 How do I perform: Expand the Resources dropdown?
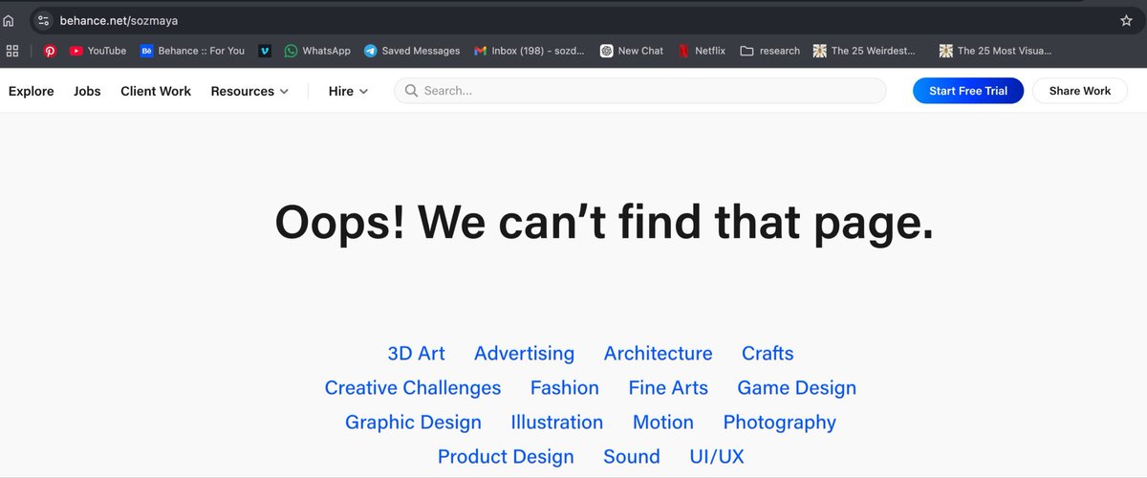(x=249, y=91)
